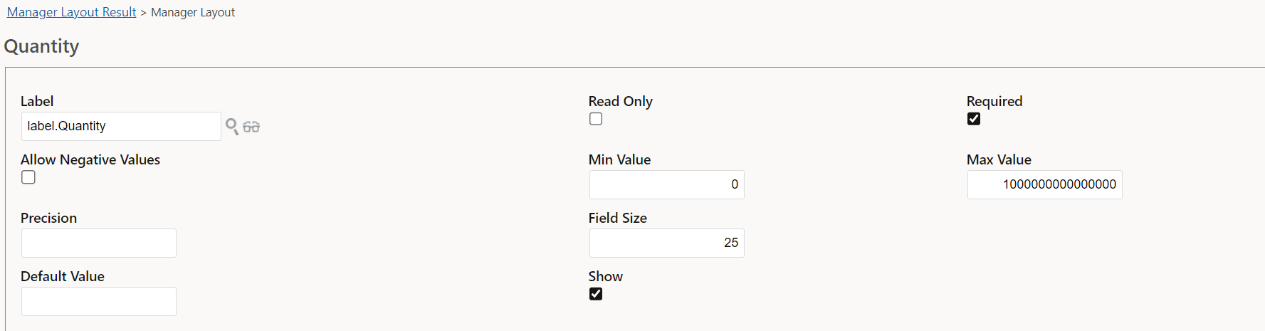Untick the Show checkbox
This screenshot has height=331, width=1265.
click(x=596, y=294)
